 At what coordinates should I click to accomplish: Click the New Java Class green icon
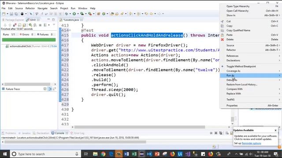pos(104,14)
